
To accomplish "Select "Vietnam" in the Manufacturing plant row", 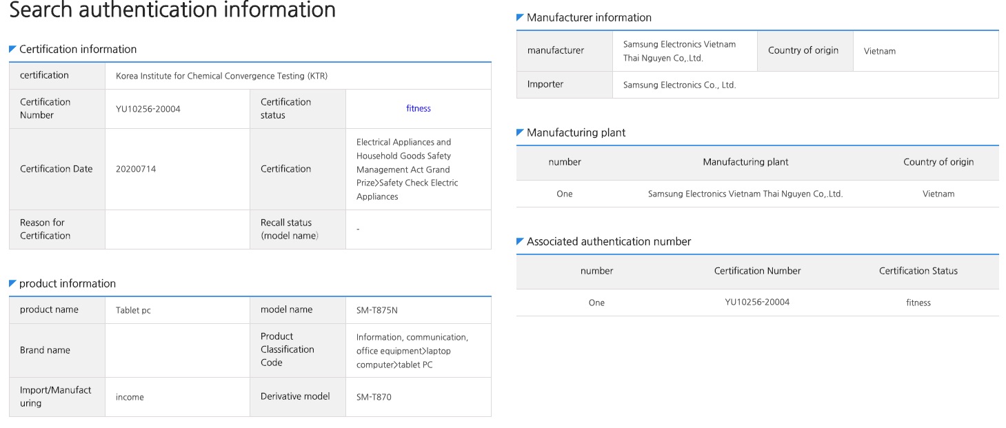I will (x=938, y=194).
